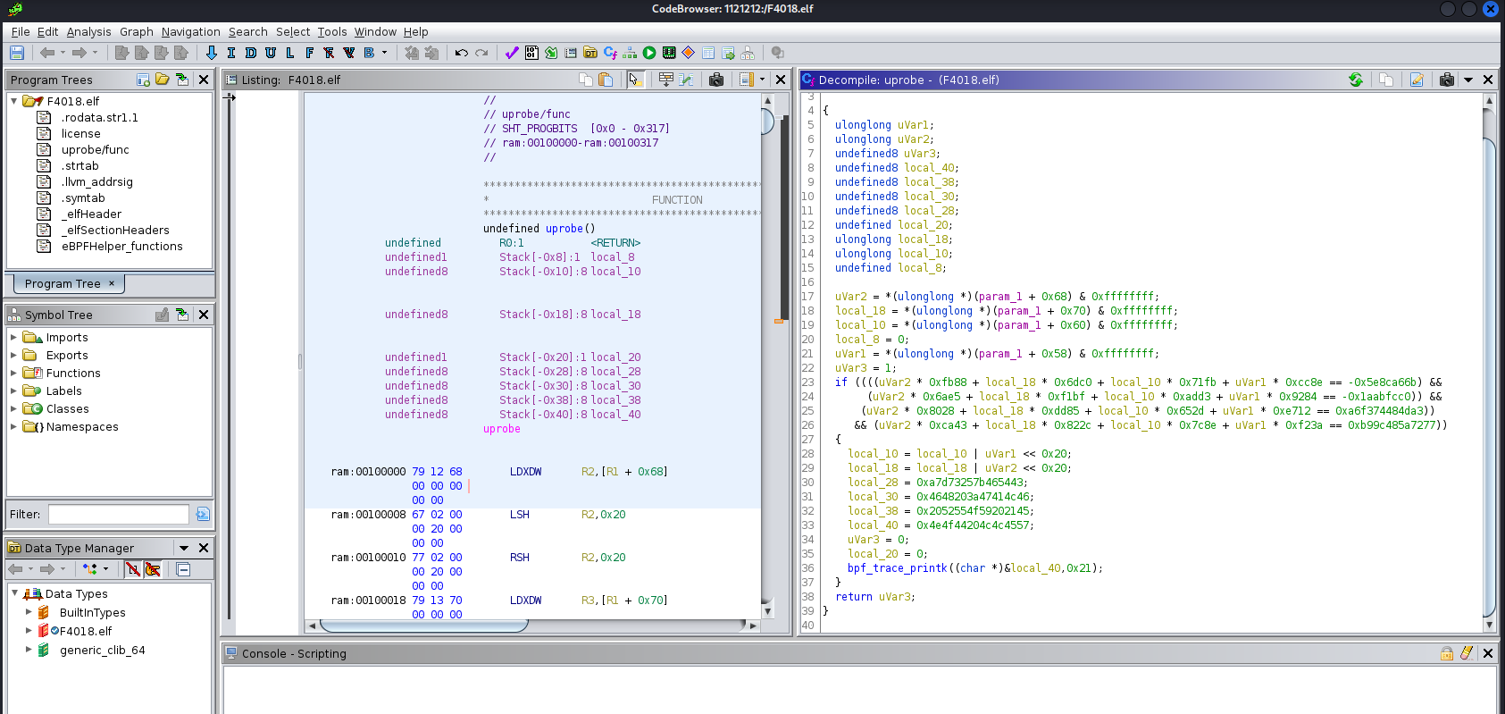Open the B bookmark type dropdown arrow
This screenshot has width=1505, height=714.
[x=385, y=53]
